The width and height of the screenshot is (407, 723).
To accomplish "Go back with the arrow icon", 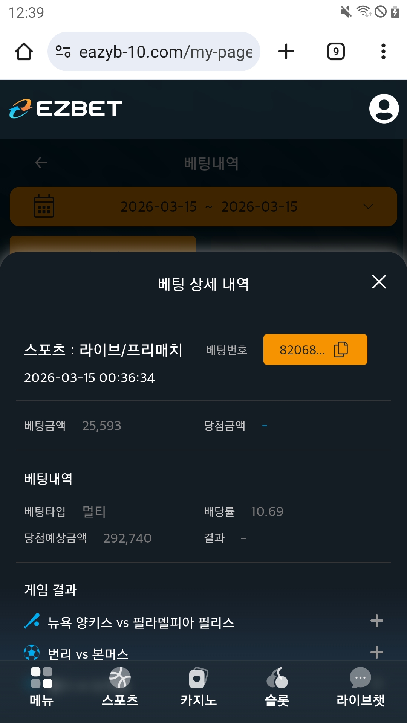I will [41, 163].
